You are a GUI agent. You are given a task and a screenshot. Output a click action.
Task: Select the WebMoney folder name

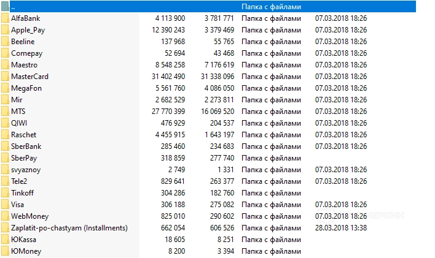(29, 216)
